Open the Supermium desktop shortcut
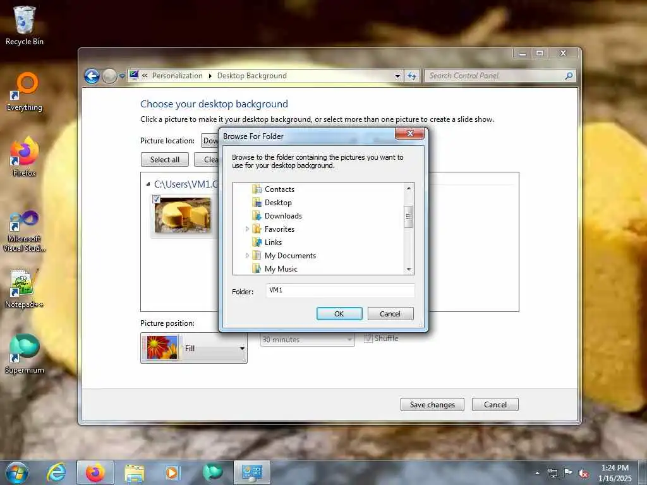This screenshot has height=485, width=647. (24, 354)
